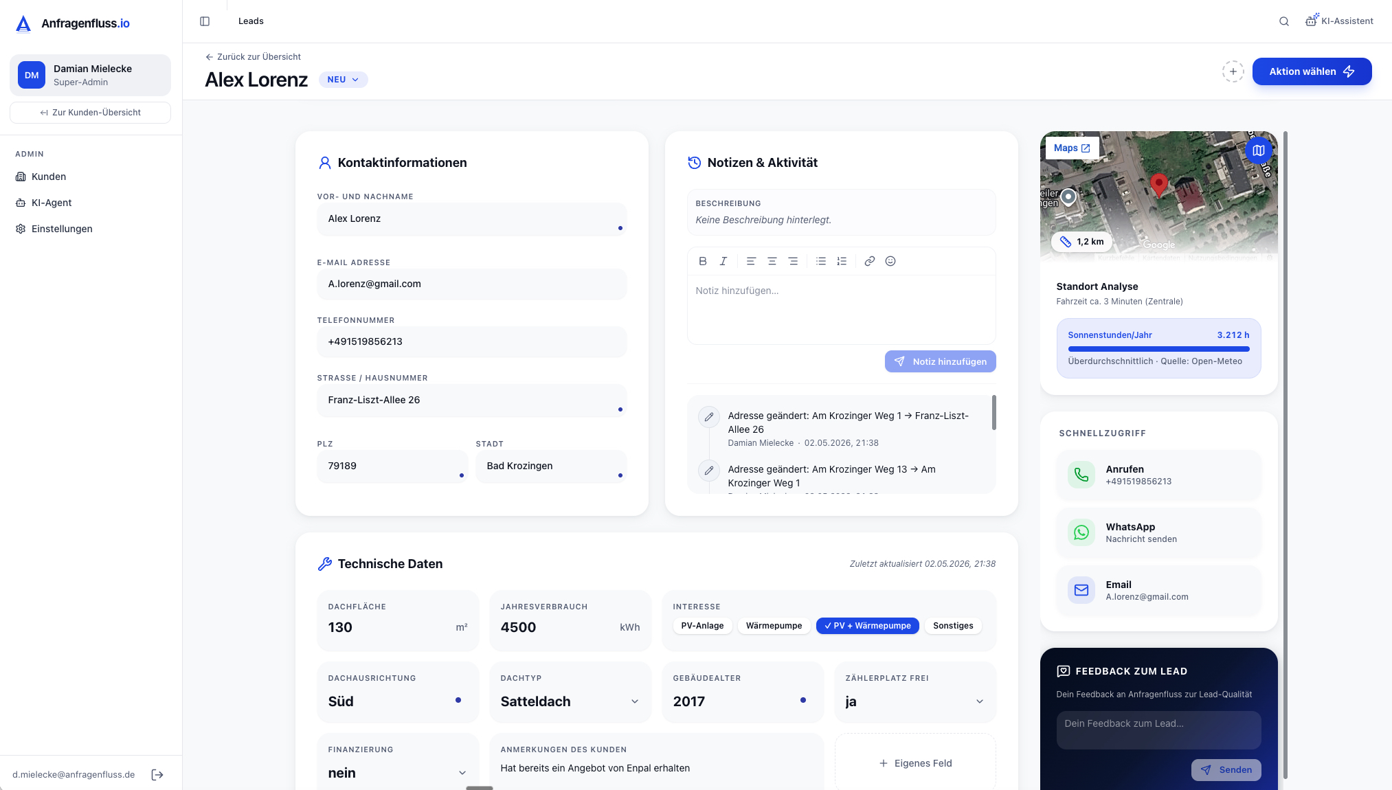Align note text left
1392x790 pixels.
751,261
